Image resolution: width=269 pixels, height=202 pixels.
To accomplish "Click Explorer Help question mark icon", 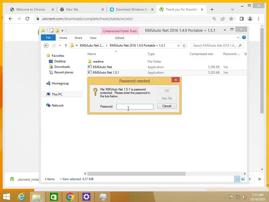I will (244, 37).
